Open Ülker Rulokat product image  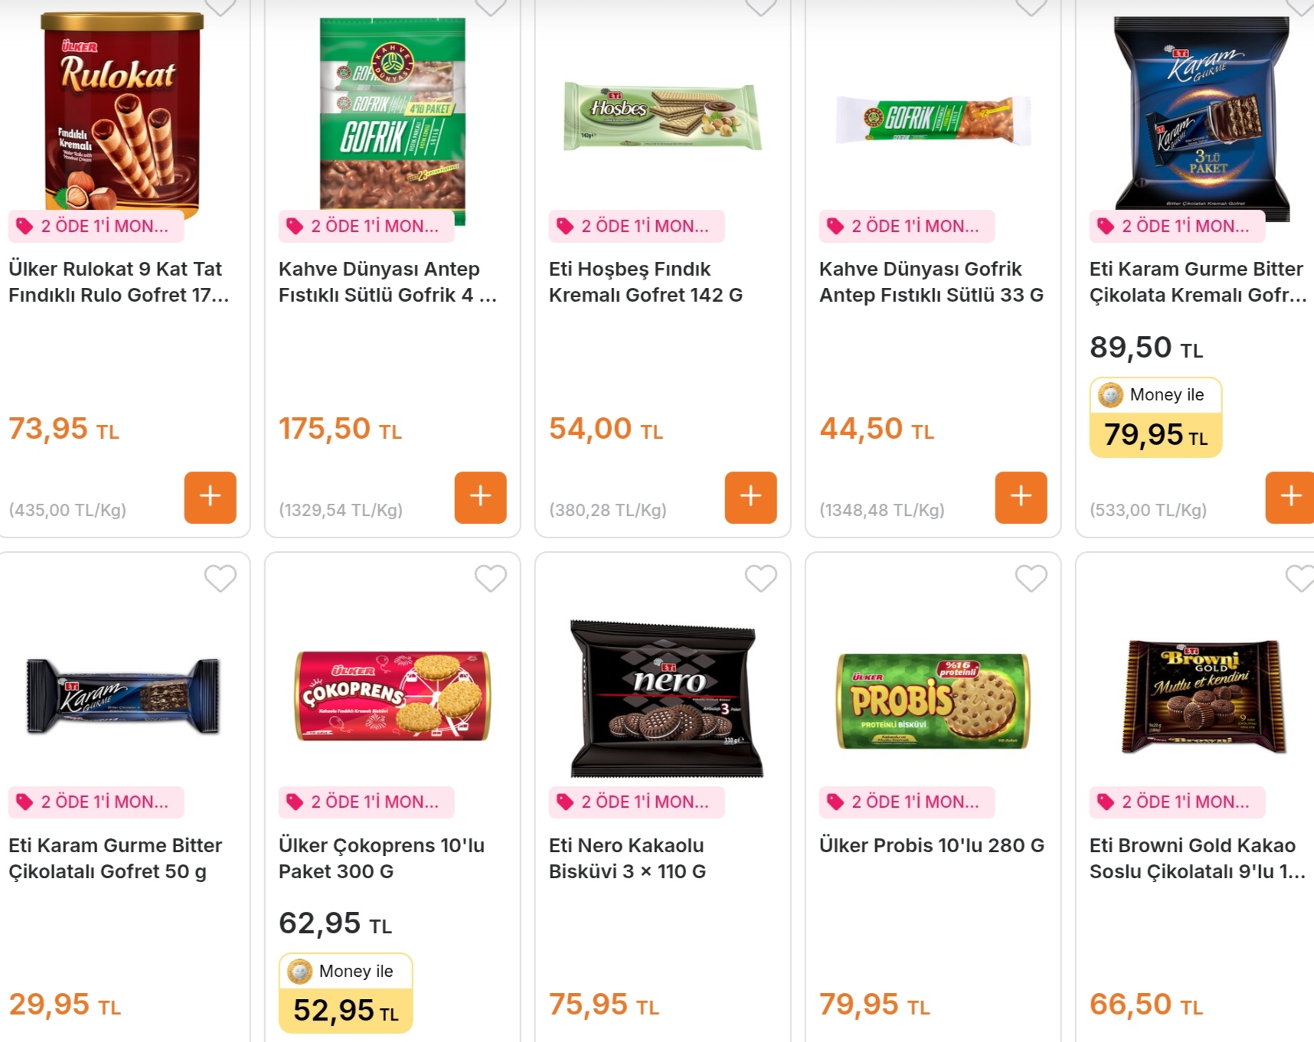tap(123, 111)
